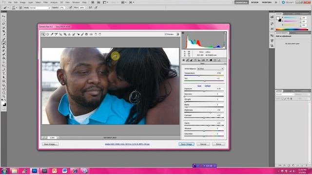Open Microsoft Word from the taskbar

pos(64,171)
